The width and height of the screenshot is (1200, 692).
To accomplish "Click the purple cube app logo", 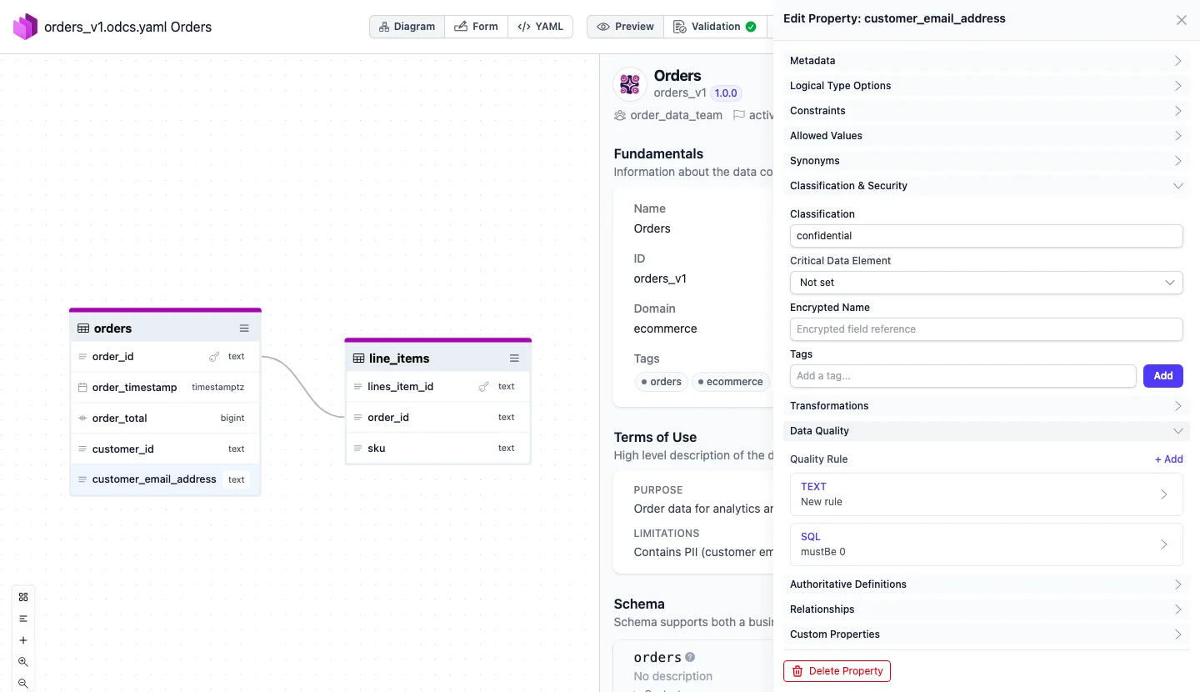I will tap(25, 27).
